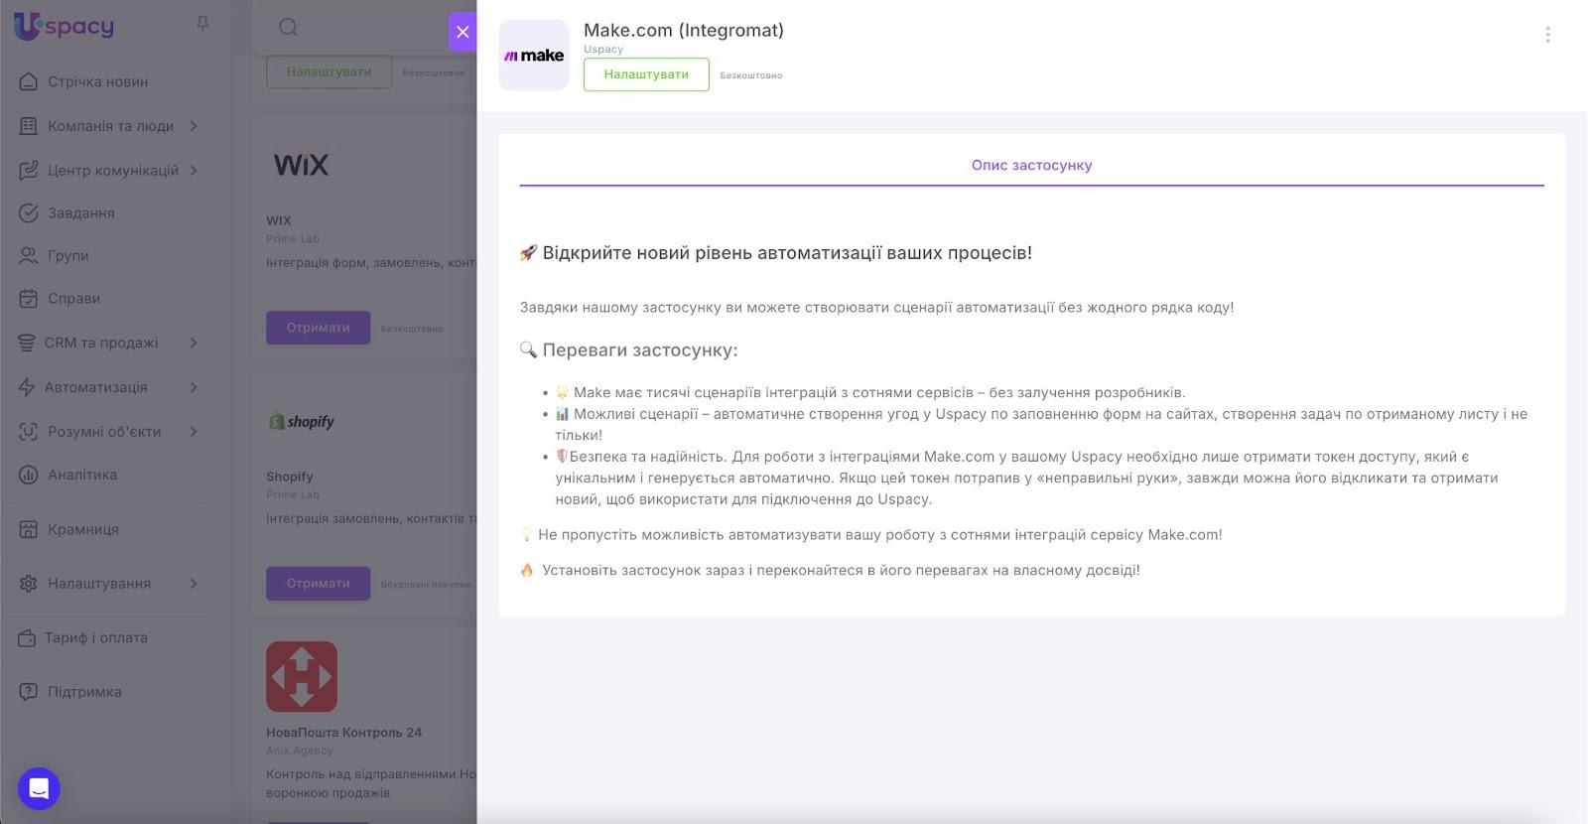The height and width of the screenshot is (824, 1588).
Task: Pin the sidebar with the pin icon
Action: tap(202, 24)
